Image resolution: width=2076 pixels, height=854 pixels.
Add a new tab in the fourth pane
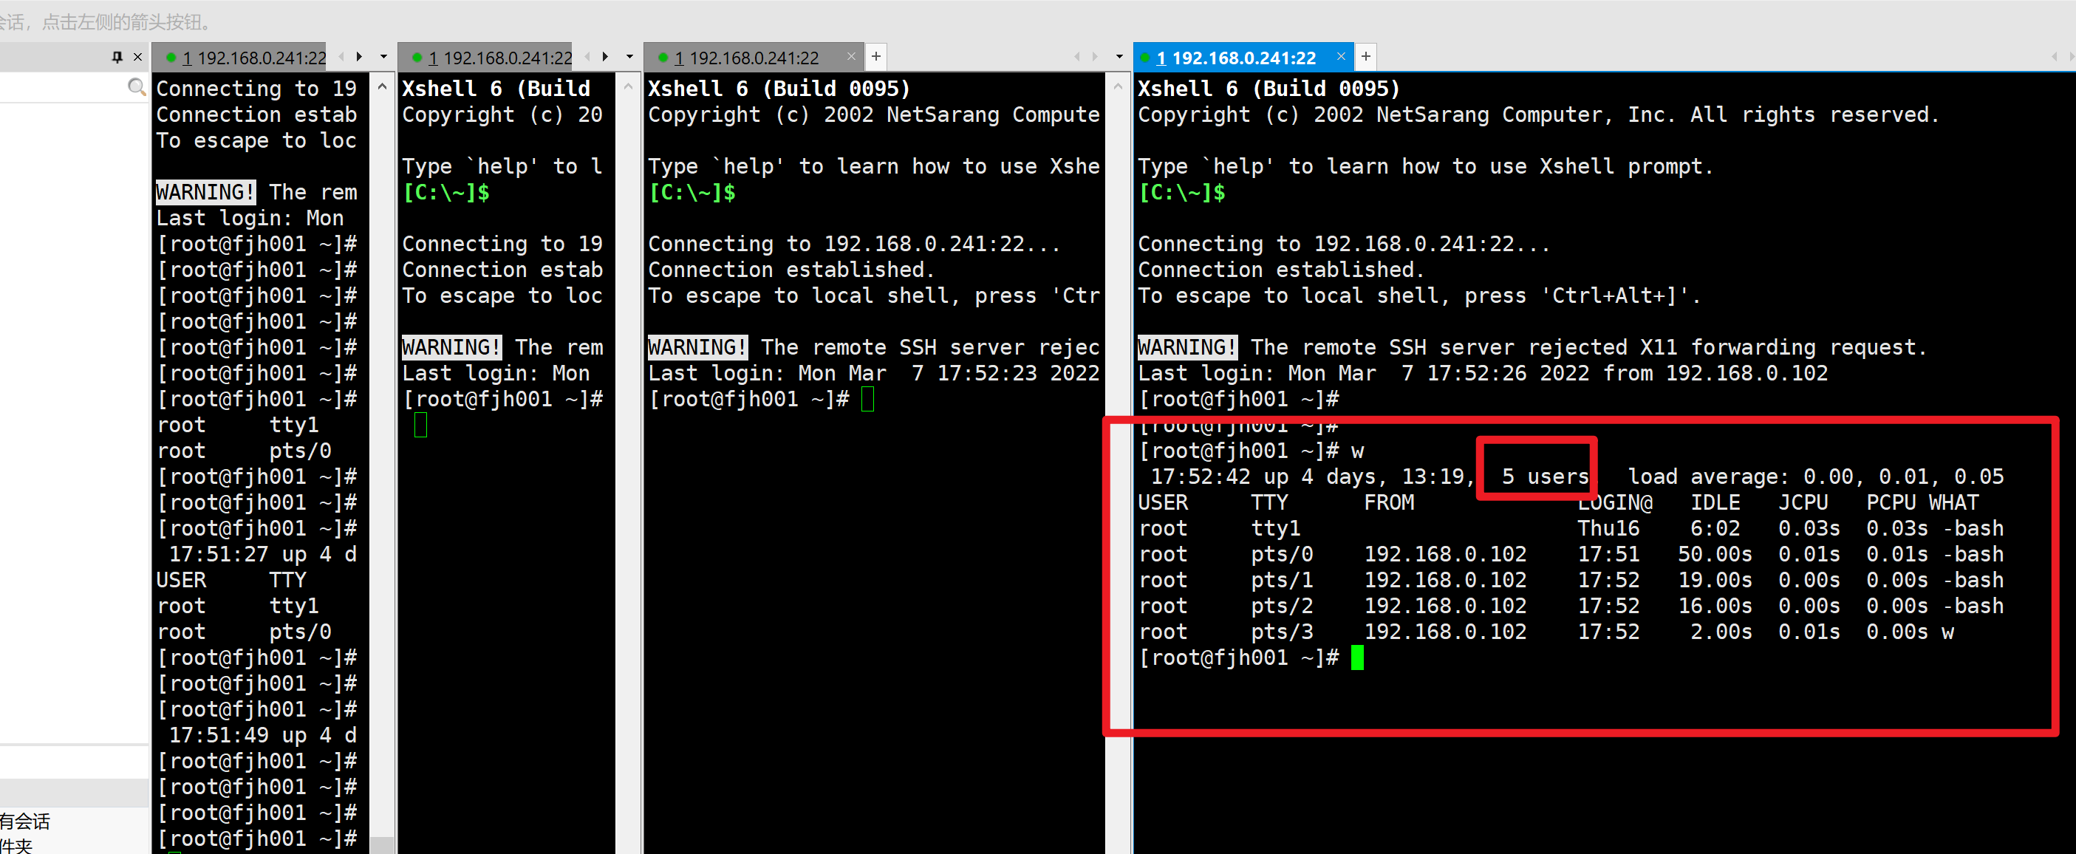pyautogui.click(x=1366, y=56)
